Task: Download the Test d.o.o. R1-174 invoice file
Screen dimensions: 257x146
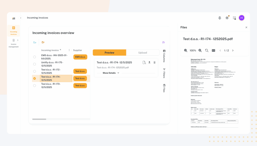Action: (149, 62)
